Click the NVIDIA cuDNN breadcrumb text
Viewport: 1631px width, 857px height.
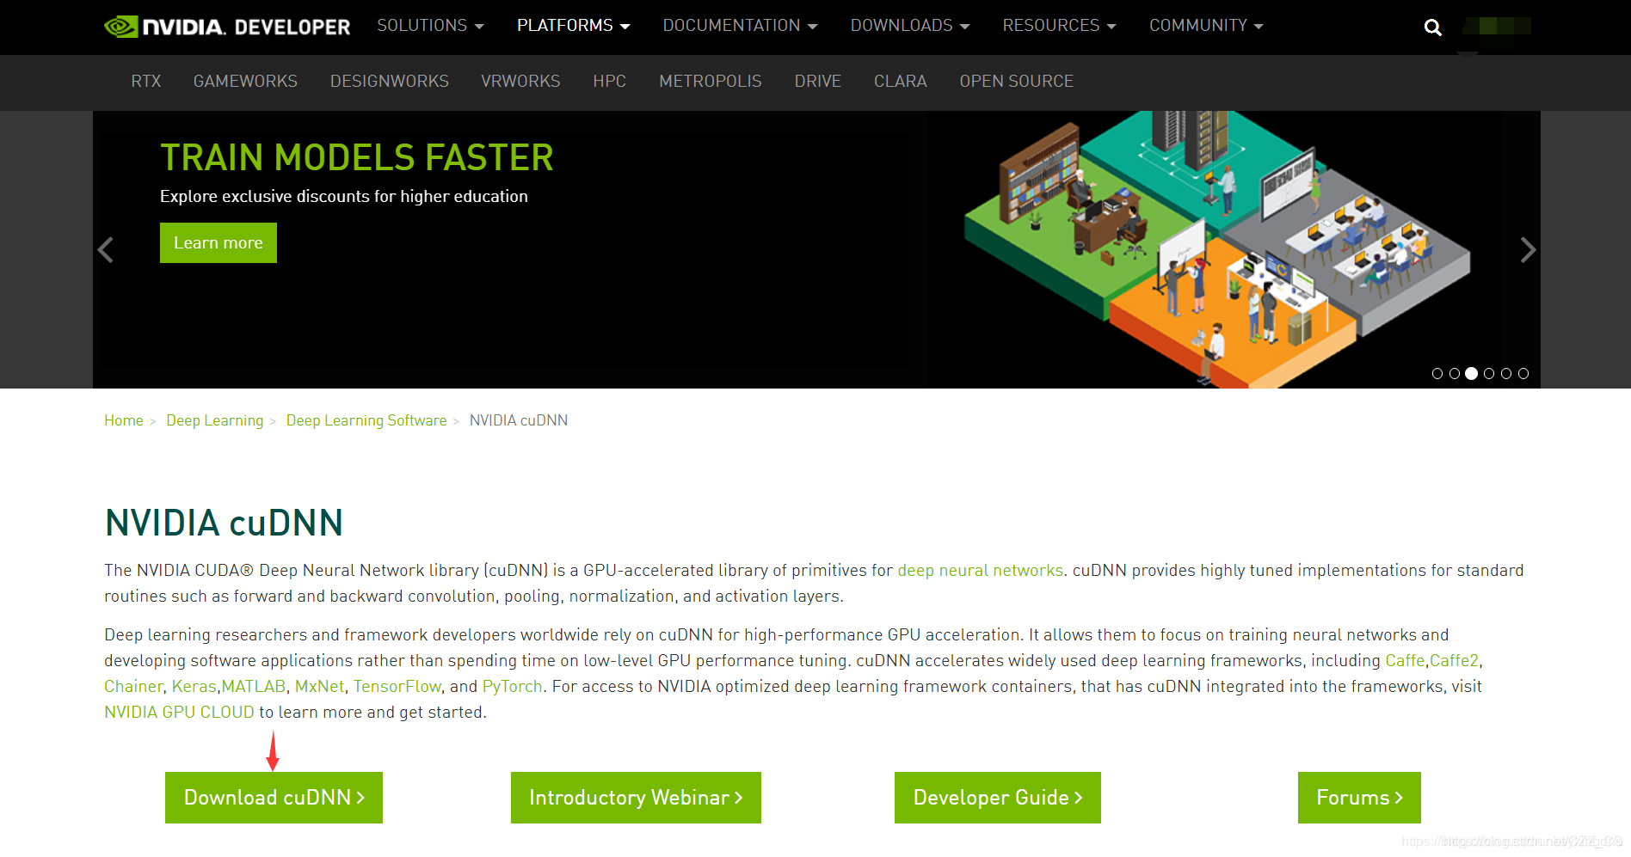519,420
